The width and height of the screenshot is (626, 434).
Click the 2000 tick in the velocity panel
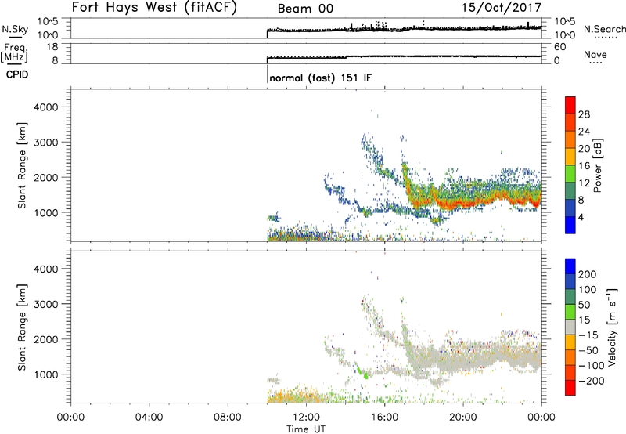tap(46, 339)
